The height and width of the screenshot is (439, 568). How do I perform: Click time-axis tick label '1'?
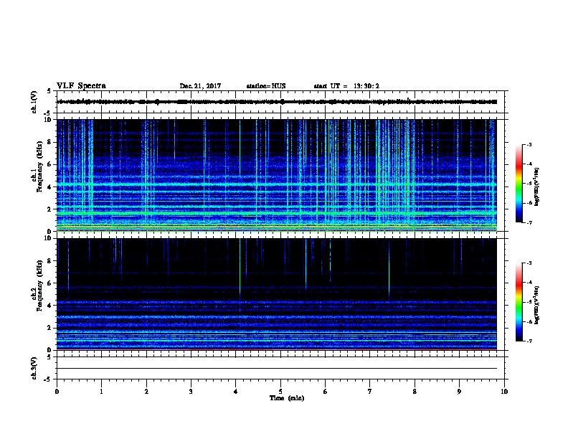[x=102, y=391]
